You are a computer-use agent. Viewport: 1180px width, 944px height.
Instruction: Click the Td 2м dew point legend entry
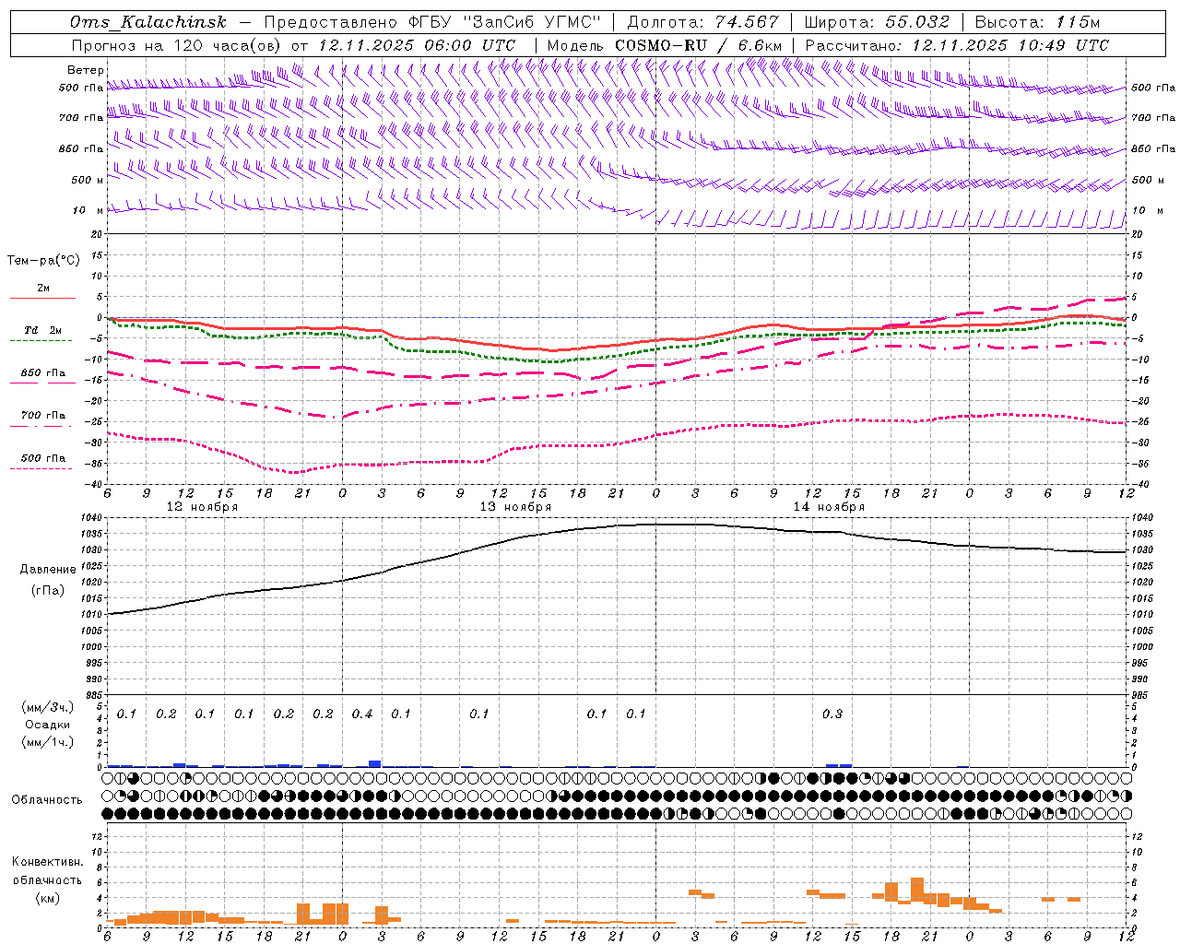coord(42,330)
